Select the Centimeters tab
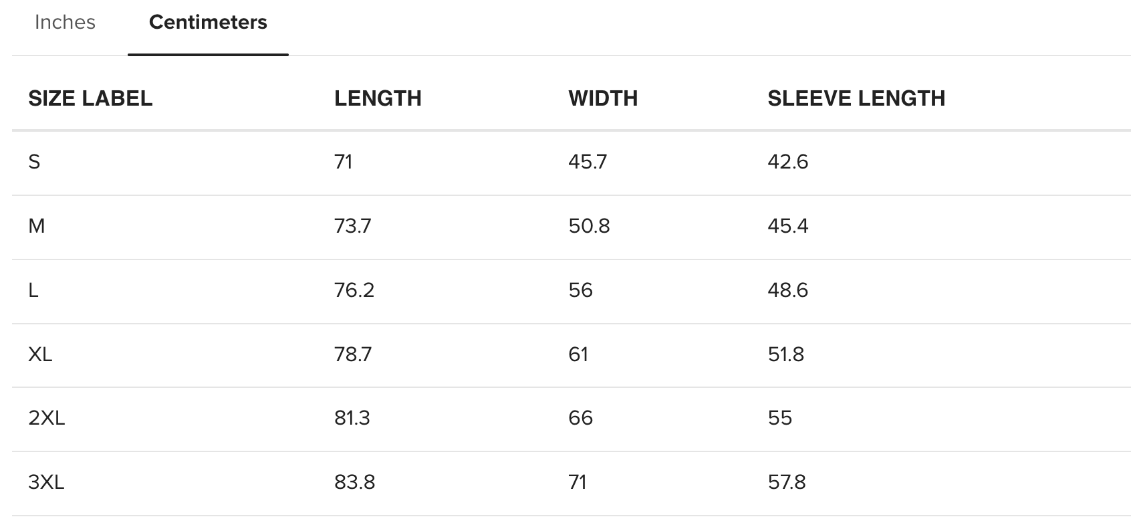The height and width of the screenshot is (531, 1131). pos(208,23)
